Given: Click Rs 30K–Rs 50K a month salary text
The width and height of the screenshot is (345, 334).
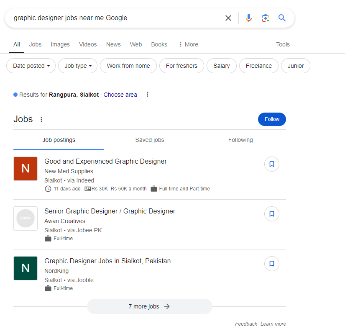Looking at the screenshot, I should pos(119,189).
